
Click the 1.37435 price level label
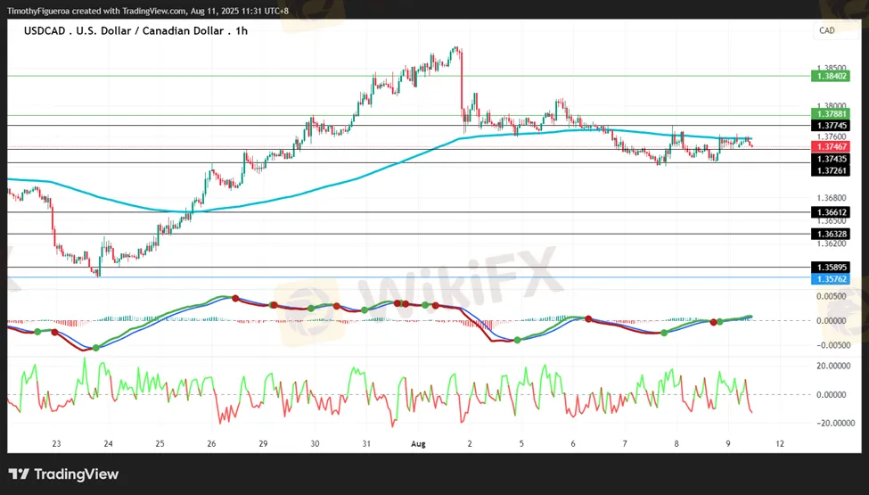point(830,159)
